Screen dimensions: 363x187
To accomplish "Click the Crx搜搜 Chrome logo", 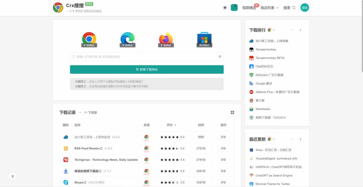I will [58, 8].
